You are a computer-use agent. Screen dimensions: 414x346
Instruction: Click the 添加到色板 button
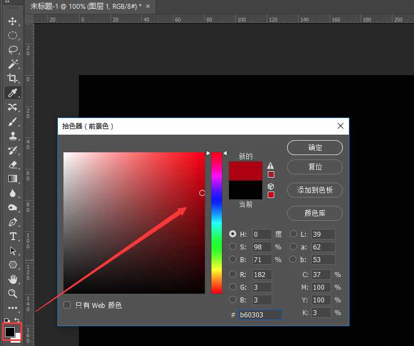[x=315, y=190]
